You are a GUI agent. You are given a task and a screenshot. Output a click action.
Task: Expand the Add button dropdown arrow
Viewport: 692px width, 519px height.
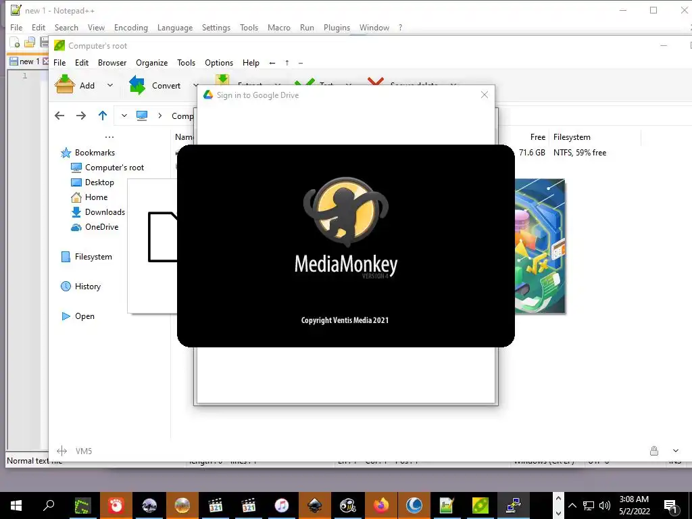pos(110,85)
